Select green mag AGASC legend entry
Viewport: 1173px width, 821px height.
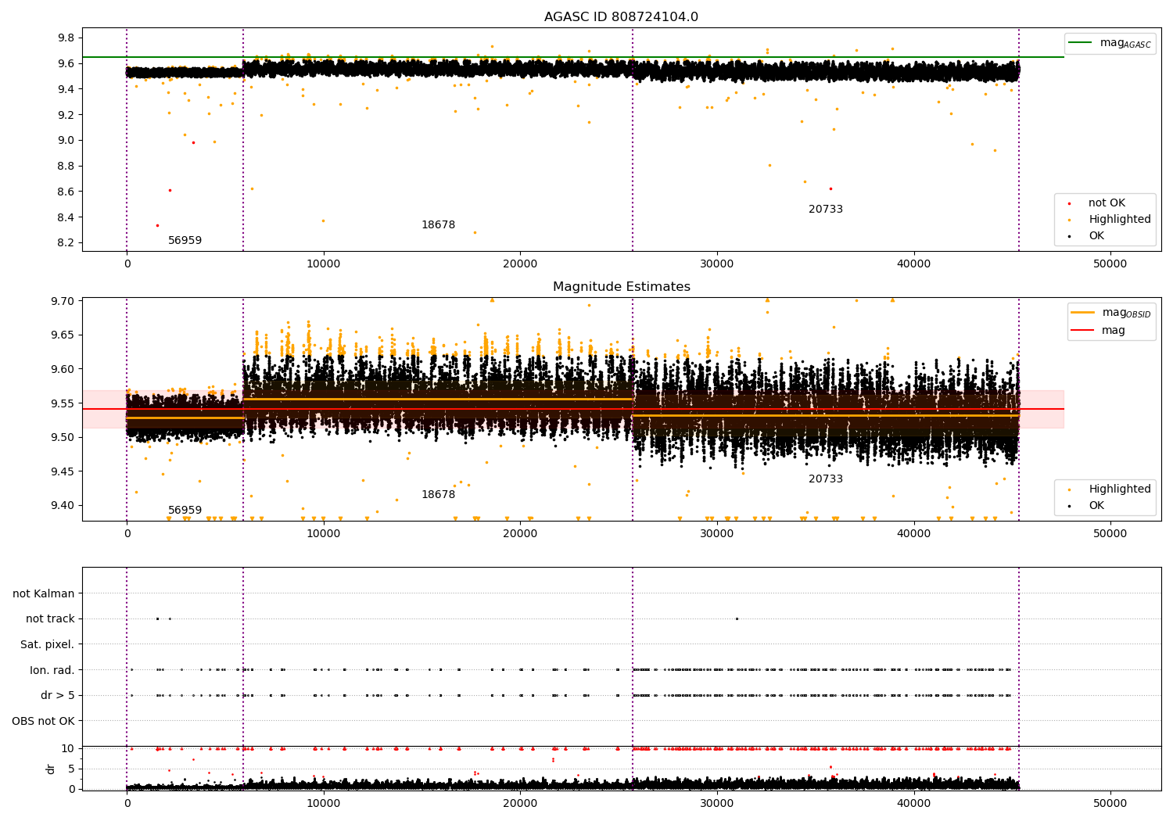pos(1110,43)
